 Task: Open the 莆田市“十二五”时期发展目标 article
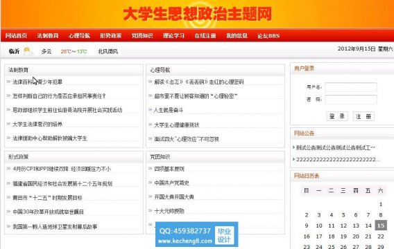coord(47,198)
